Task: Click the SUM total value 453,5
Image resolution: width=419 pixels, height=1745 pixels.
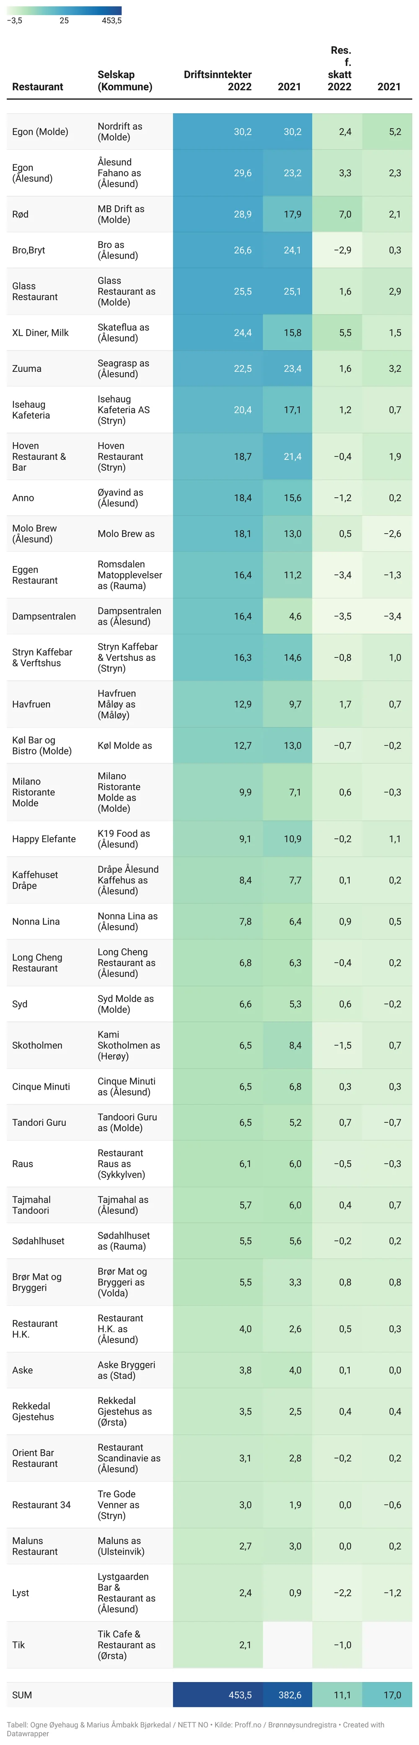Action: (x=240, y=1695)
